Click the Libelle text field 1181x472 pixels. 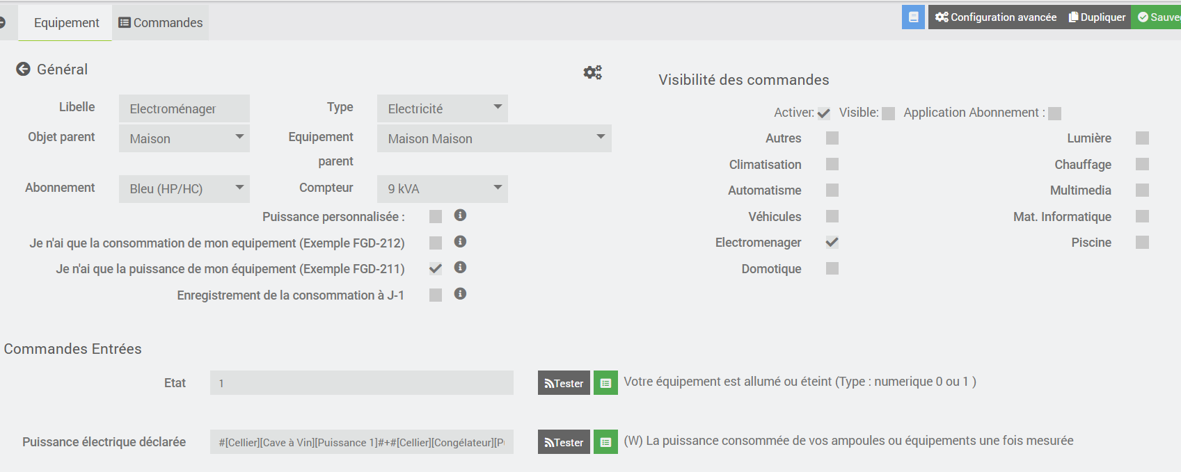point(184,109)
